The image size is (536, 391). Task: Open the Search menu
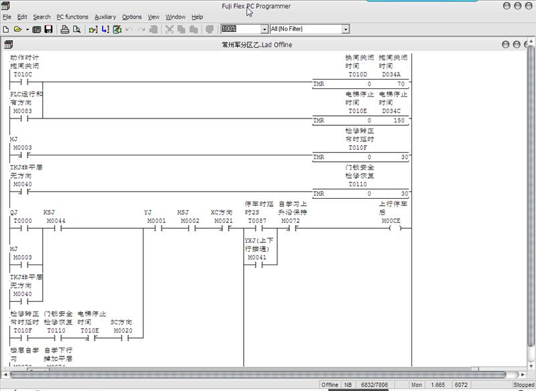click(x=42, y=17)
